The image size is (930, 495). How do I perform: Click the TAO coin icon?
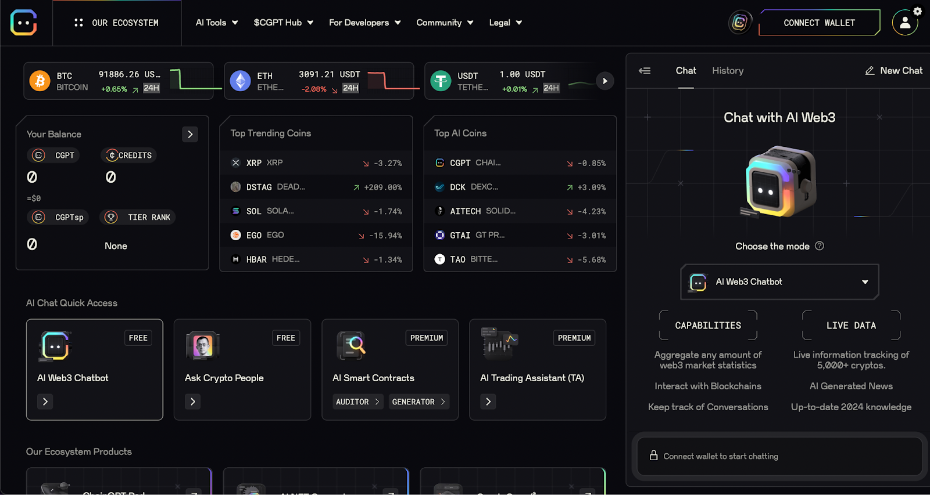(x=439, y=259)
